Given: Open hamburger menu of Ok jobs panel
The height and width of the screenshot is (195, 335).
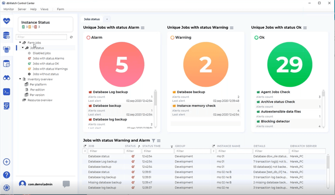Looking at the screenshot, I should coord(305,28).
